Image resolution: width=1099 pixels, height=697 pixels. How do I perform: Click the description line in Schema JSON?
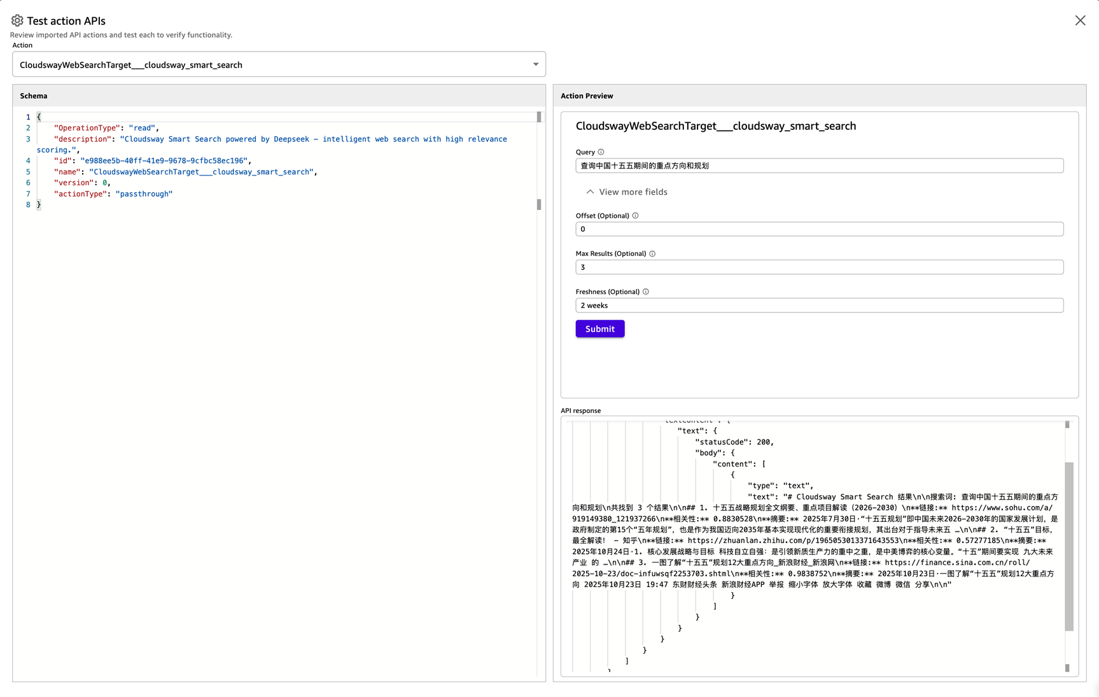[280, 139]
